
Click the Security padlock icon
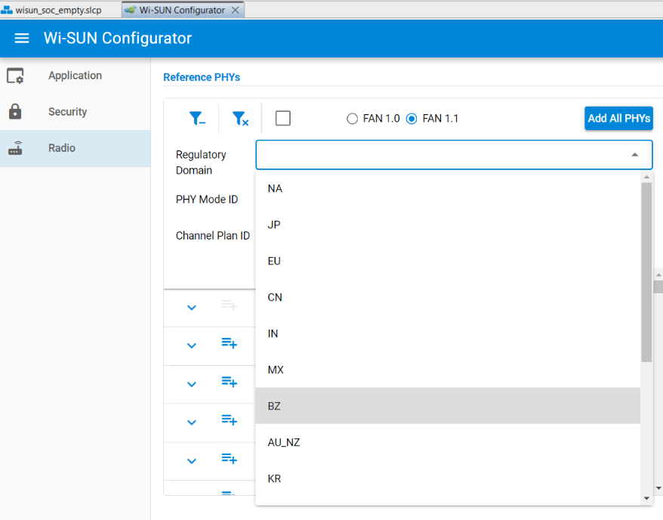15,112
